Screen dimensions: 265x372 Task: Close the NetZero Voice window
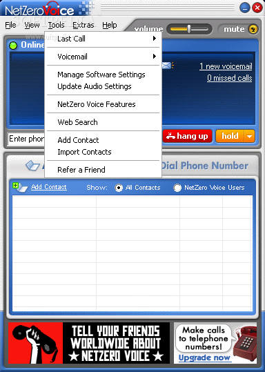point(257,8)
